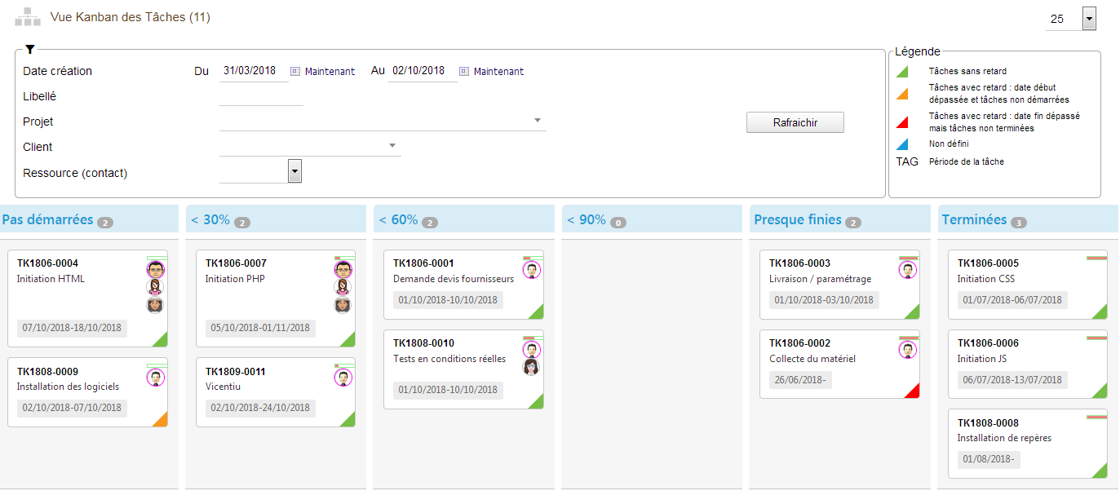1120x504 pixels.
Task: Open calendar picker beside start date 31/03/2018
Action: (295, 71)
